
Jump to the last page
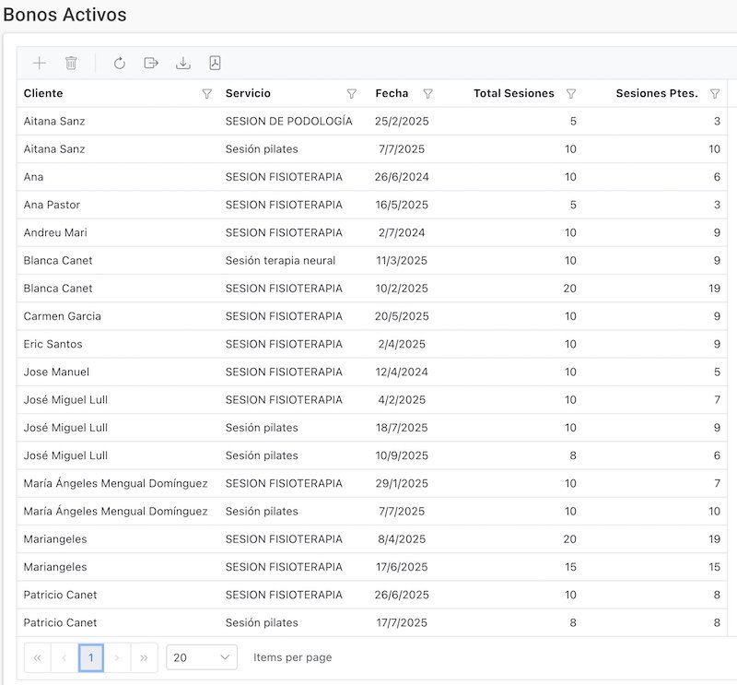(x=144, y=657)
